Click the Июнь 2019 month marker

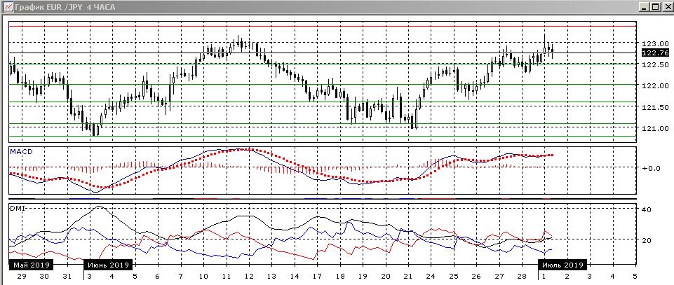pyautogui.click(x=107, y=265)
